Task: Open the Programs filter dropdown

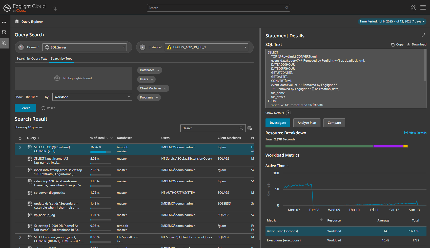Action: (149, 97)
